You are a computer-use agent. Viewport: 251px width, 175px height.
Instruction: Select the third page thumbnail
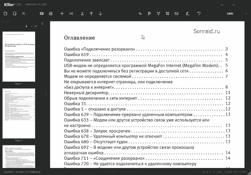[x=19, y=156]
